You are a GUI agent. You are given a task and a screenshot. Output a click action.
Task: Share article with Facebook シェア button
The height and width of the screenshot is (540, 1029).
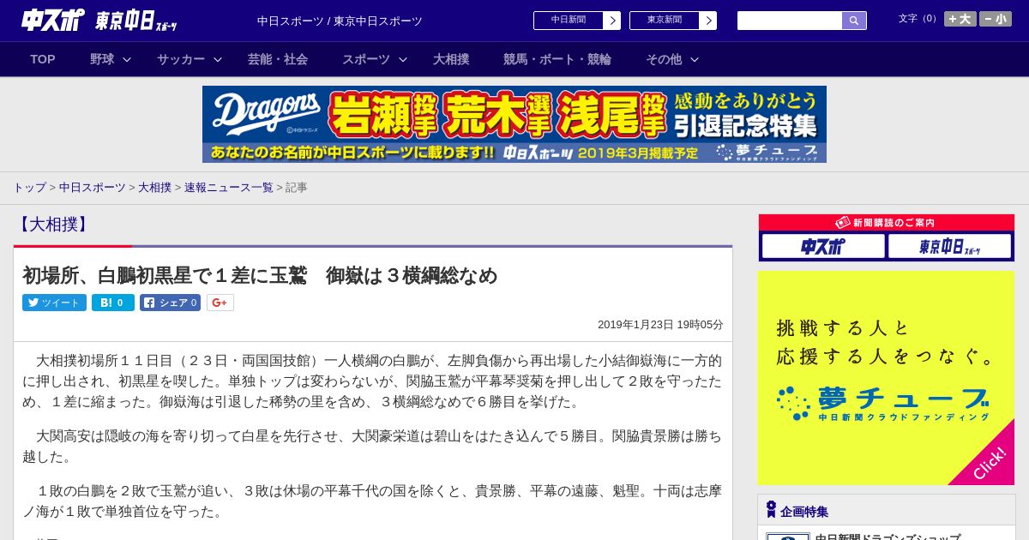pos(170,303)
